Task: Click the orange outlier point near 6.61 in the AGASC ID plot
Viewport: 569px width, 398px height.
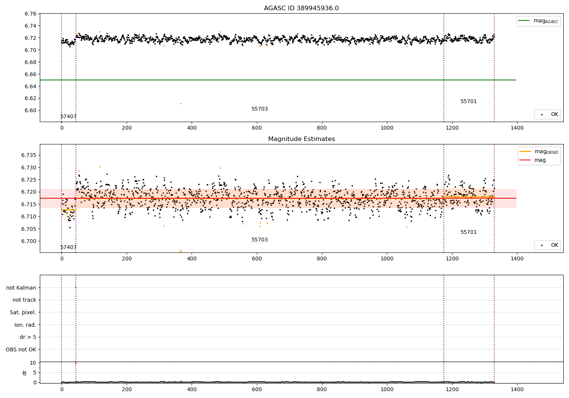Action: [181, 103]
